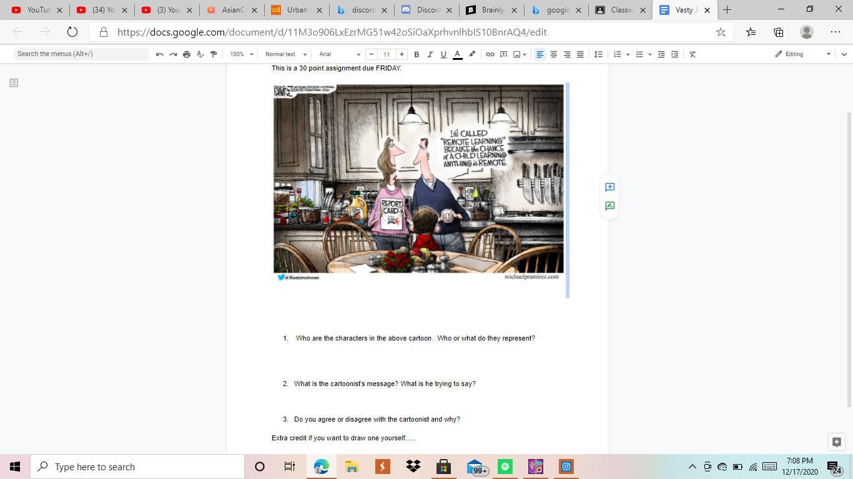The image size is (853, 479).
Task: Toggle underline formatting
Action: [x=443, y=54]
